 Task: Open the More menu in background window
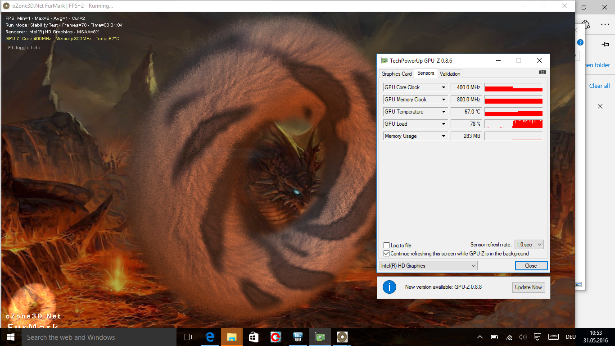click(605, 24)
